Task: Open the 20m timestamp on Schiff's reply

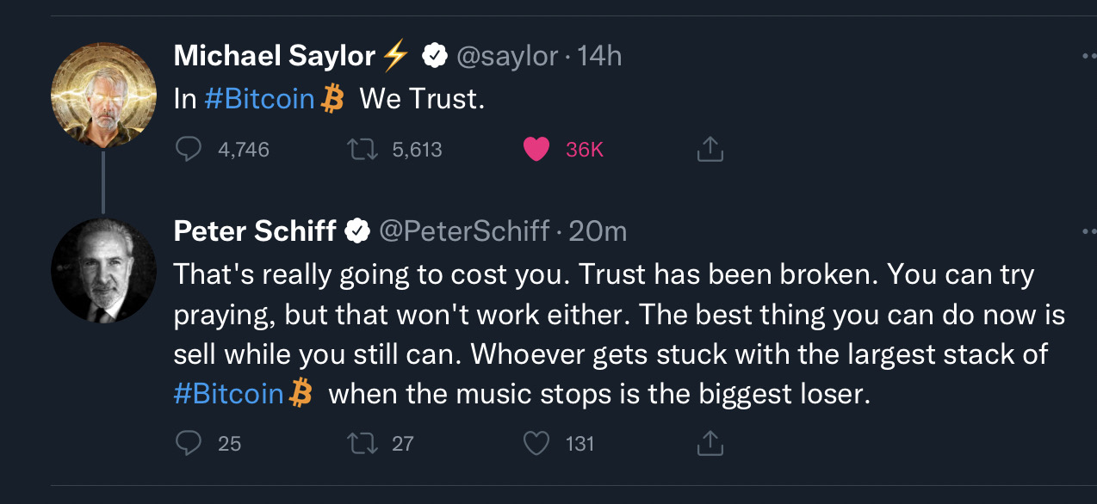Action: [x=598, y=230]
